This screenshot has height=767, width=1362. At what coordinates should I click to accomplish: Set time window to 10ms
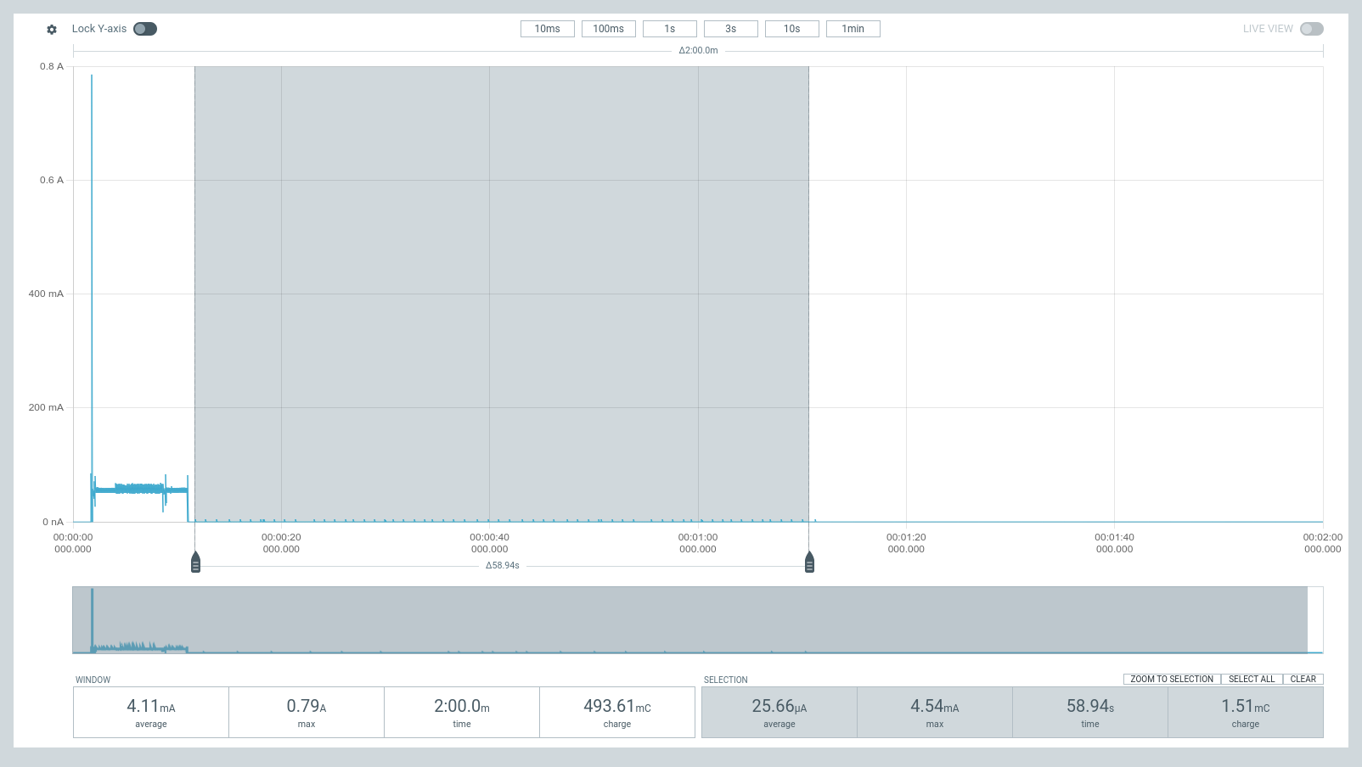coord(547,29)
